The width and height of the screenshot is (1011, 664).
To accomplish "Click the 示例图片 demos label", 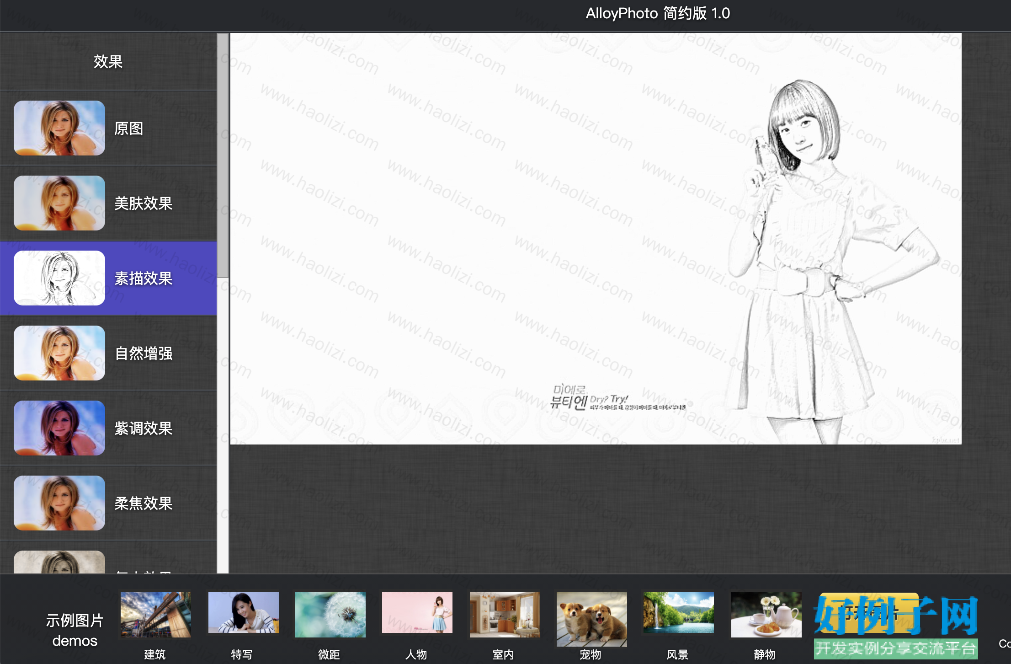I will click(74, 630).
